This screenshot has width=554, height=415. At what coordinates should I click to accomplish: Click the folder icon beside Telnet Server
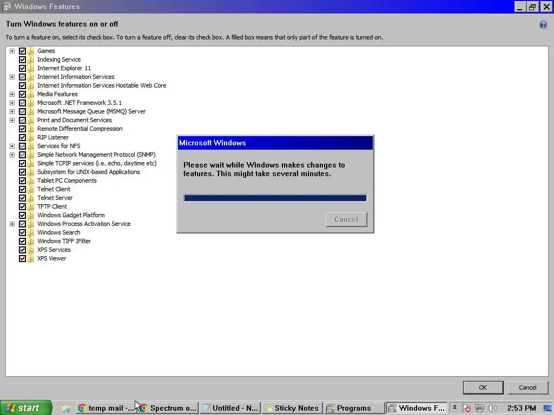tap(31, 198)
